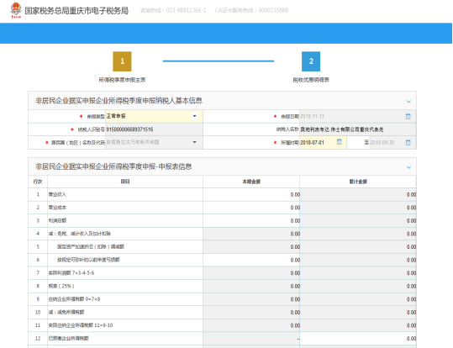Collapse the taxpayer basic information section
Viewport: 453px width, 348px height.
(x=408, y=101)
